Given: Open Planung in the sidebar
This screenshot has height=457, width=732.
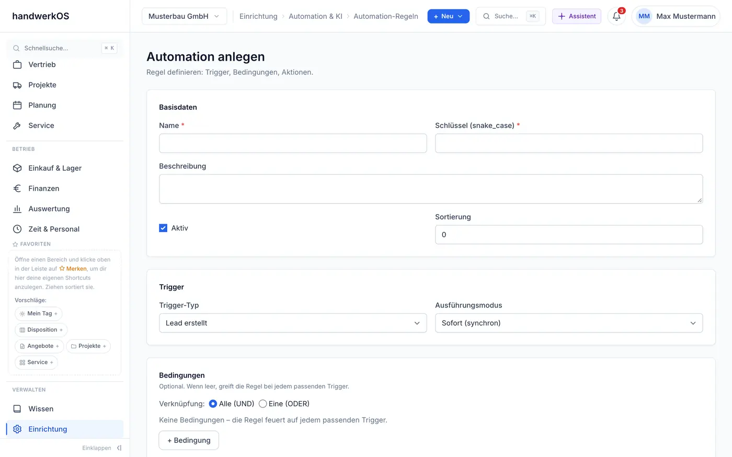Looking at the screenshot, I should [65, 106].
